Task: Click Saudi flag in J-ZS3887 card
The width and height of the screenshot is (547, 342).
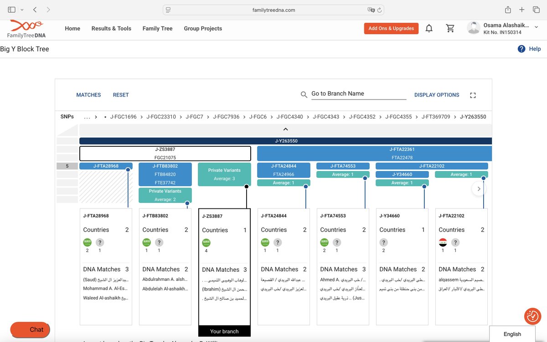Action: (x=206, y=243)
